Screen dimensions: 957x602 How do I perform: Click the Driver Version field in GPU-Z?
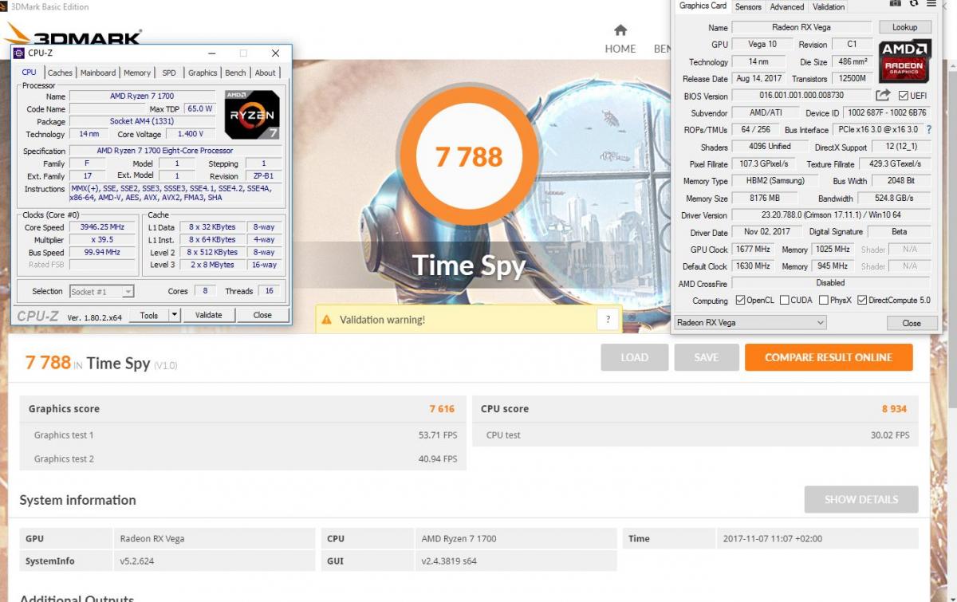(x=830, y=215)
